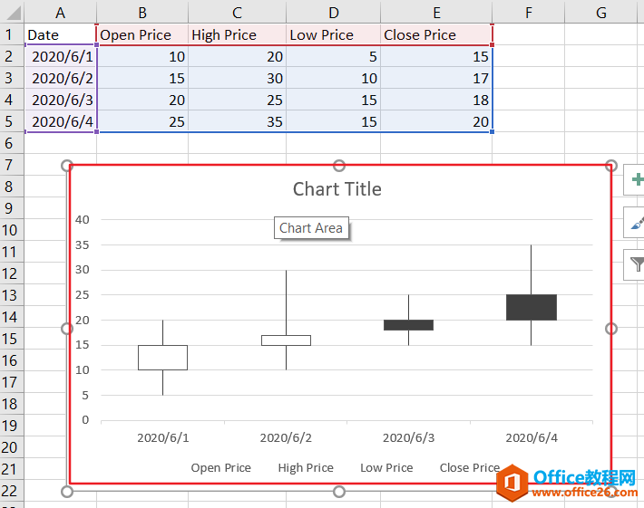The width and height of the screenshot is (644, 508).
Task: Select cell containing 2020/6/2 in column A
Action: coord(61,78)
